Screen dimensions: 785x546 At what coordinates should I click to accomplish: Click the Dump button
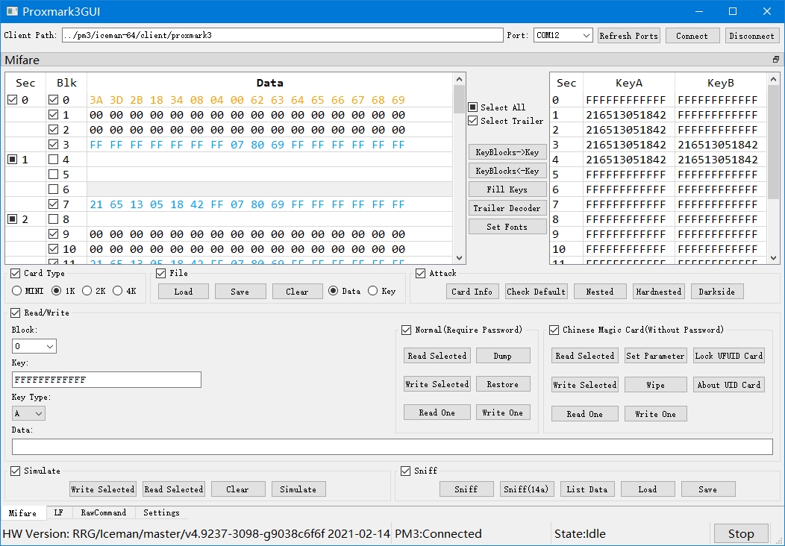coord(502,356)
